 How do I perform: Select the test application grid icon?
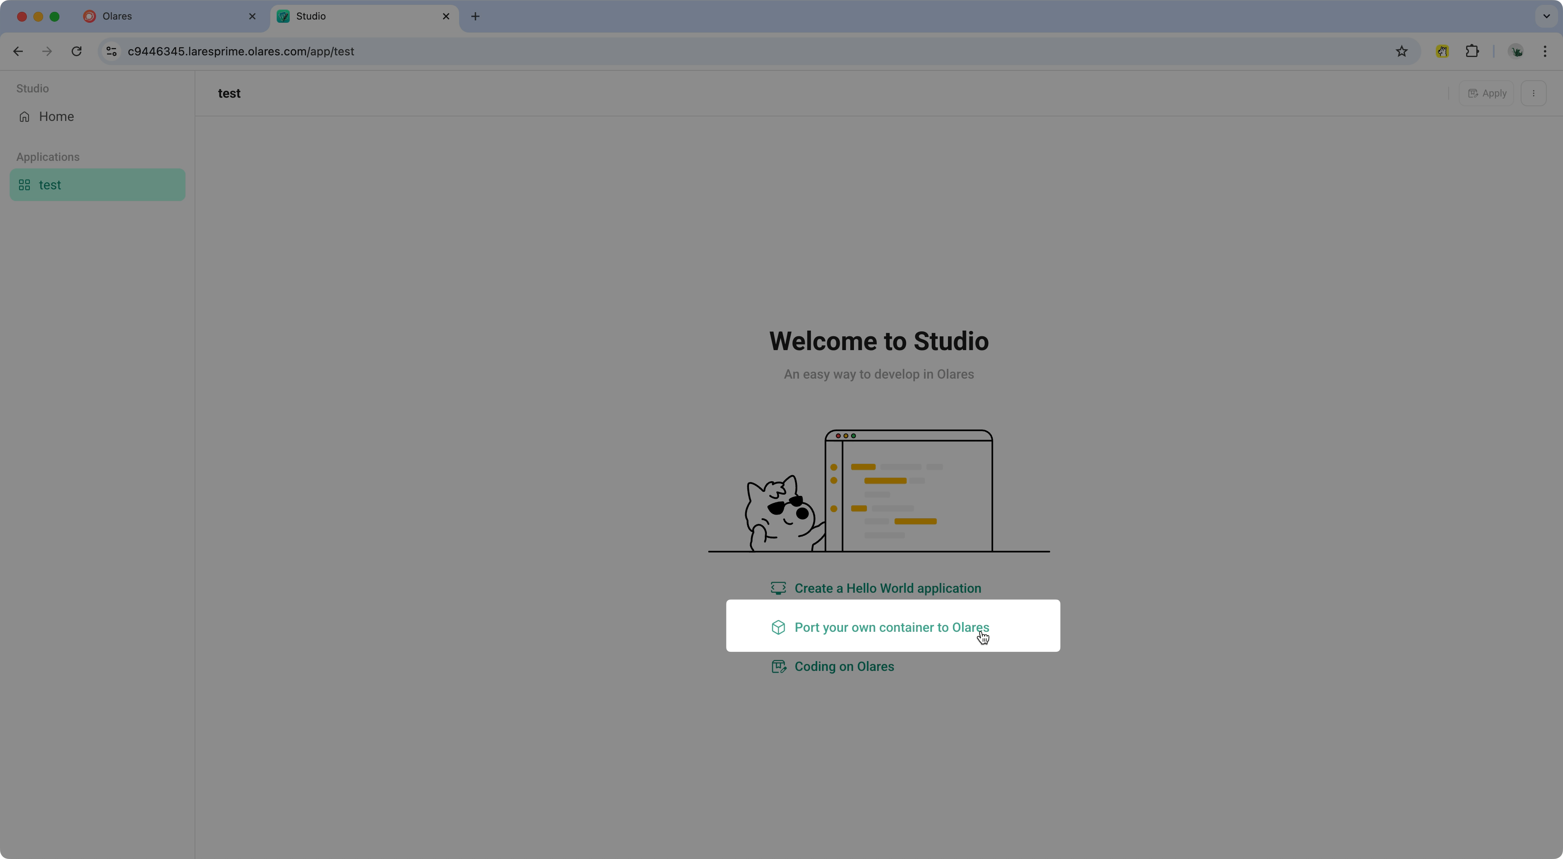coord(24,185)
